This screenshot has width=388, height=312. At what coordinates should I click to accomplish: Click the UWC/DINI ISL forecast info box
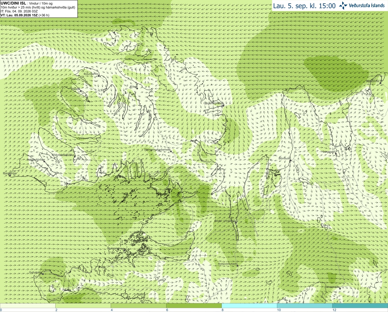(x=39, y=9)
